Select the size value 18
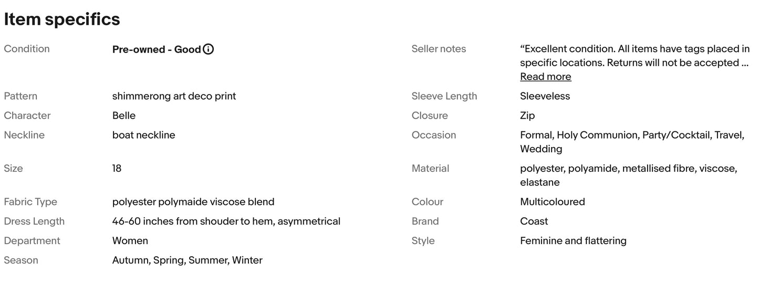Viewport: 759px width, 282px height. click(117, 169)
